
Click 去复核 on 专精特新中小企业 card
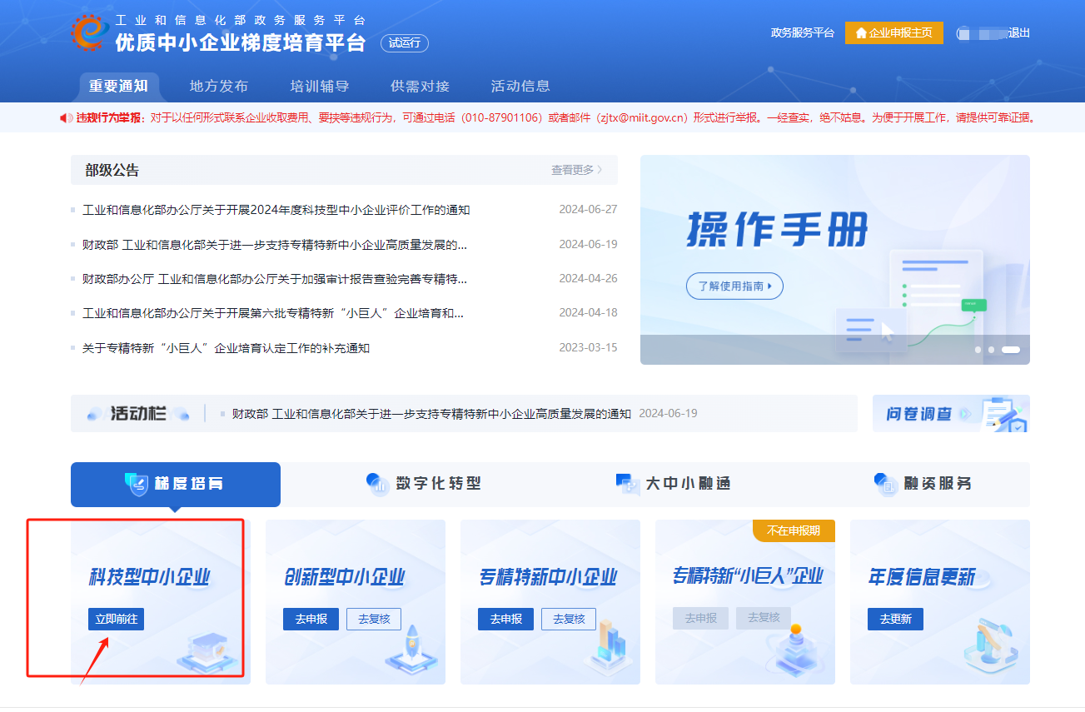click(x=570, y=620)
